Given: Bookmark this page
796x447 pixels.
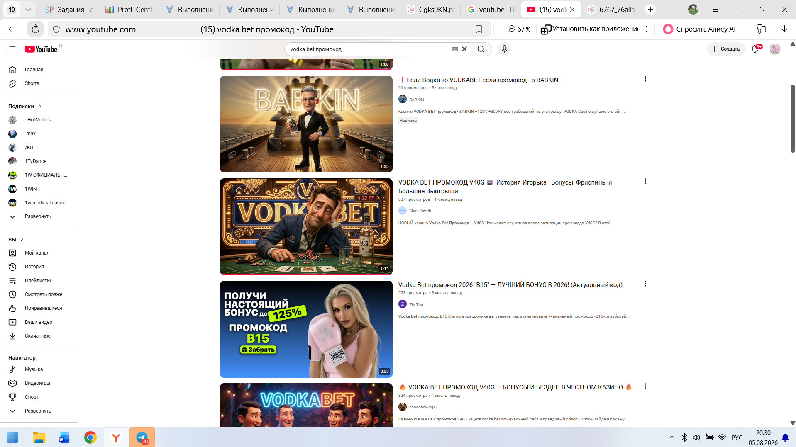Looking at the screenshot, I should pyautogui.click(x=479, y=29).
